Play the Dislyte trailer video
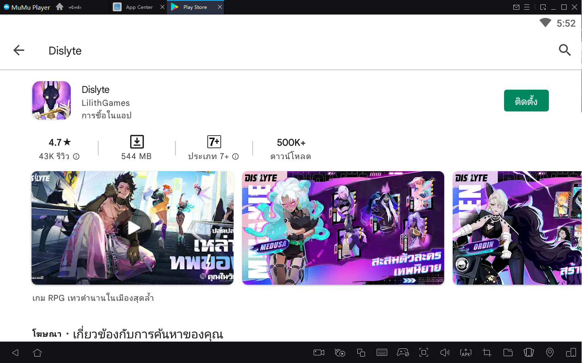582x363 pixels. 133,228
